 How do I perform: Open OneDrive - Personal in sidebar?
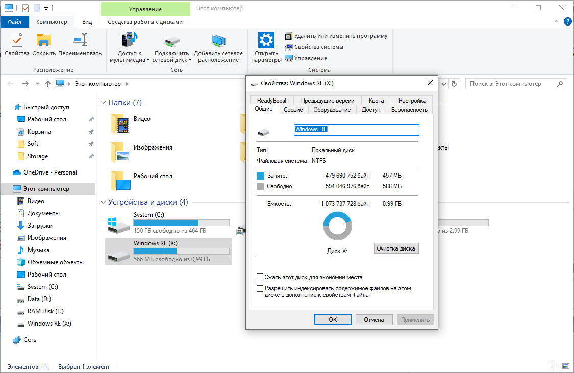point(50,172)
